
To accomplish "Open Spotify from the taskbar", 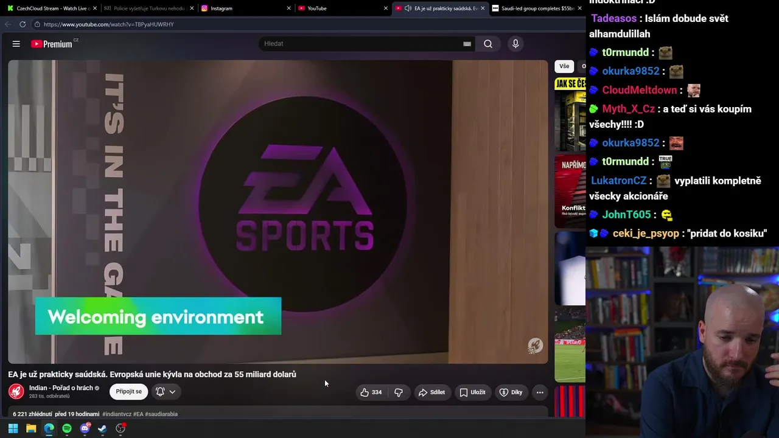I will pyautogui.click(x=67, y=428).
